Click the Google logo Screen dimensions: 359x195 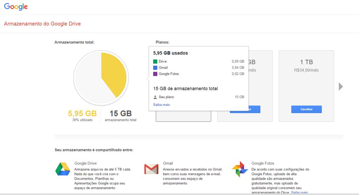click(x=16, y=7)
